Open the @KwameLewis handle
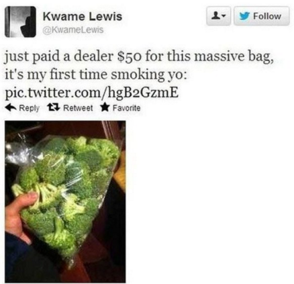 point(73,30)
